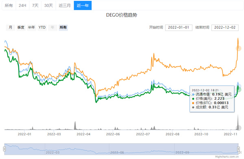Click the 2022-06 axis label on main chart
The height and width of the screenshot is (159, 244).
pos(113,134)
